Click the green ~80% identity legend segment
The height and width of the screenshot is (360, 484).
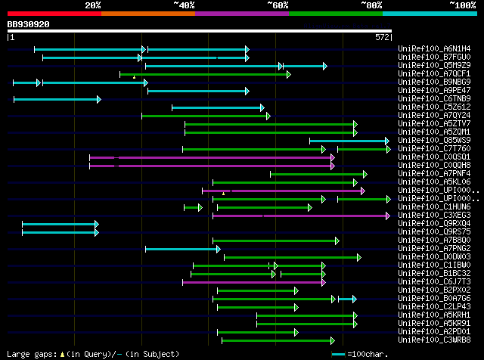[x=336, y=14]
